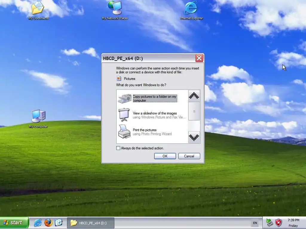Click the 7:39 PM clock in tray
The width and height of the screenshot is (306, 229).
(x=293, y=220)
